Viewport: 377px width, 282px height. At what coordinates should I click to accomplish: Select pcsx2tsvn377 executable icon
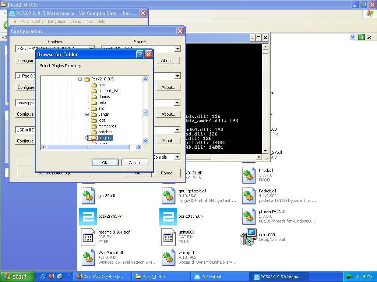coord(168,217)
